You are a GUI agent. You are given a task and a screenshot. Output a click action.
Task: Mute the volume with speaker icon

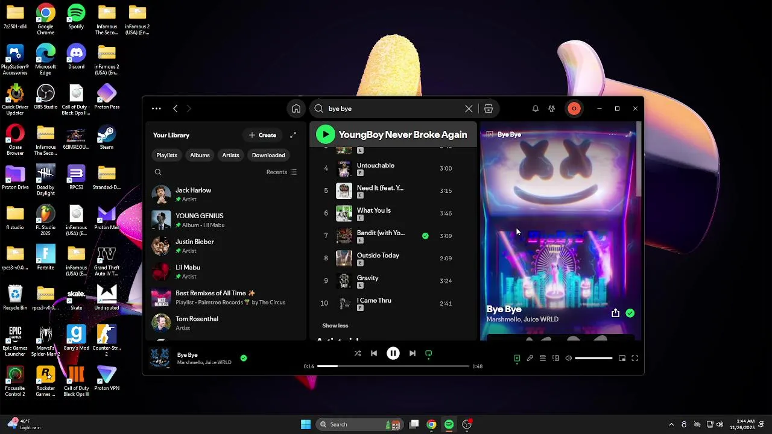tap(568, 359)
